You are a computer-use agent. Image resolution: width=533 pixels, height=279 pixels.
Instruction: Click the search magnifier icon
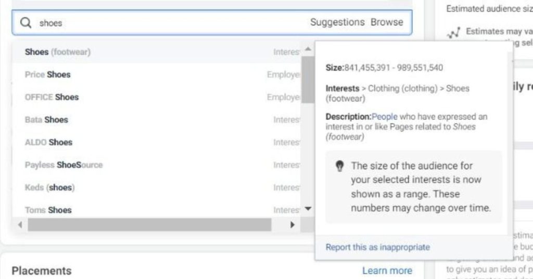26,23
